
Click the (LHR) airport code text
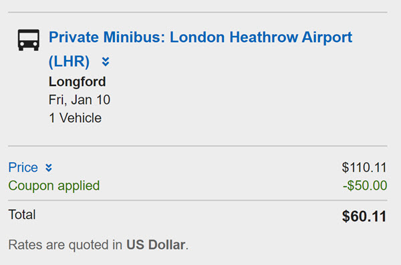tap(69, 61)
